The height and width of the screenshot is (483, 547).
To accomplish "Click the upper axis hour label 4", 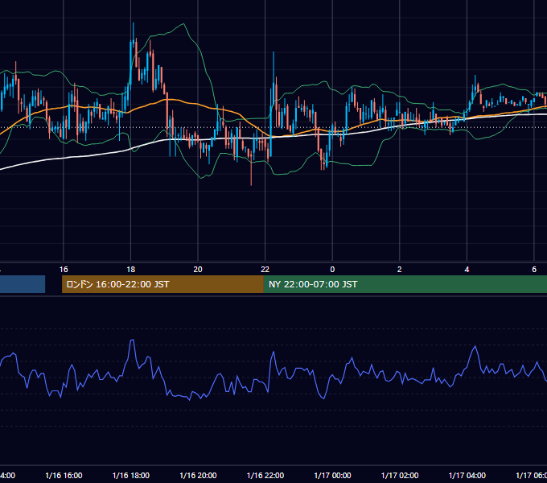I will pyautogui.click(x=467, y=270).
